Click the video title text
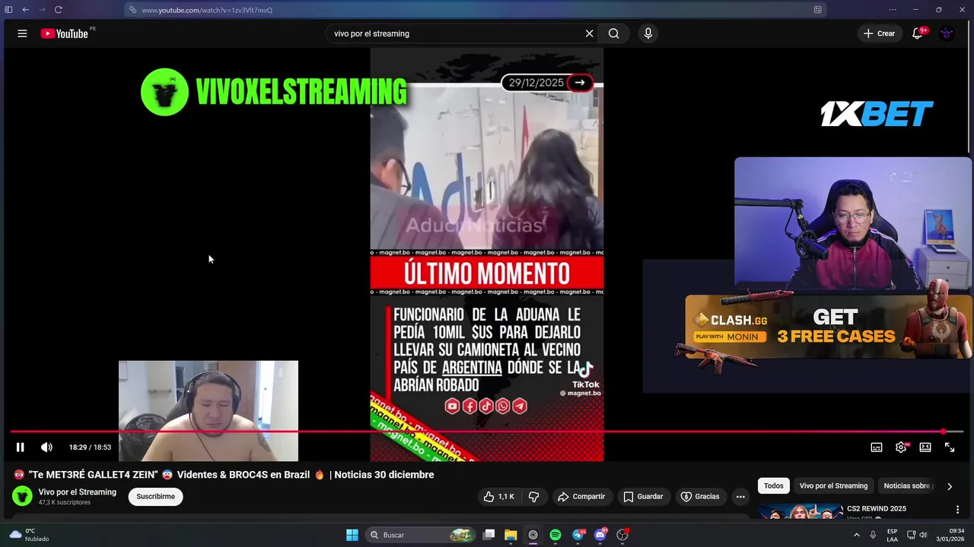974x547 pixels. (x=224, y=474)
